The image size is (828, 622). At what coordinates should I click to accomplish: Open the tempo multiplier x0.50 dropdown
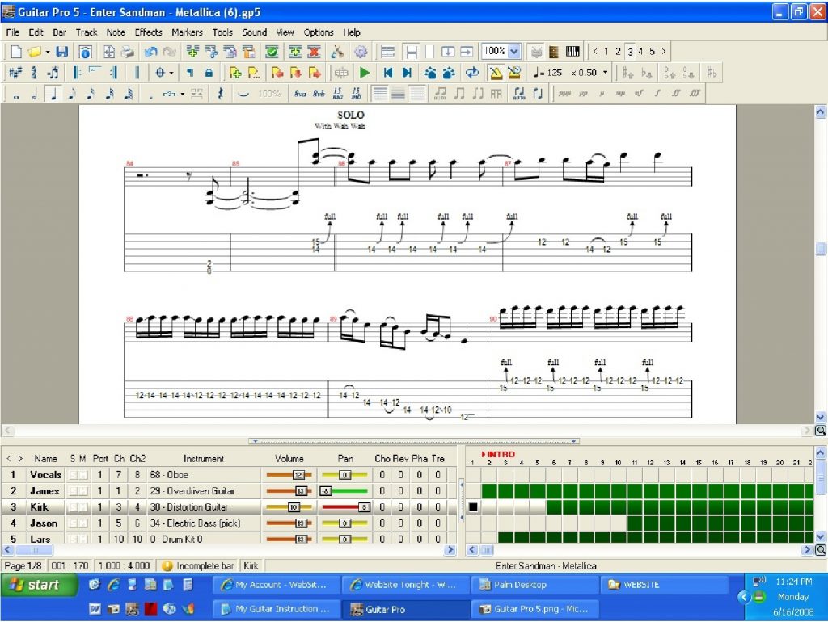pyautogui.click(x=605, y=73)
